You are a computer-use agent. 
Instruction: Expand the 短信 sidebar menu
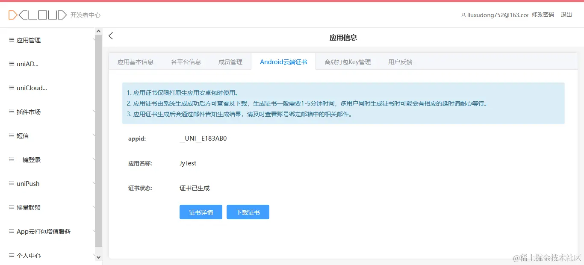point(47,136)
